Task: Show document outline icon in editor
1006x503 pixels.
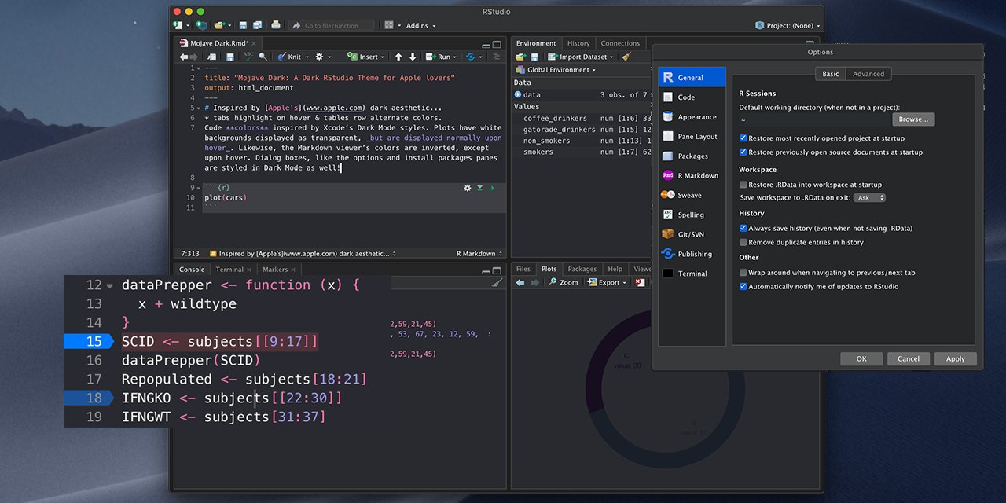Action: coord(496,57)
